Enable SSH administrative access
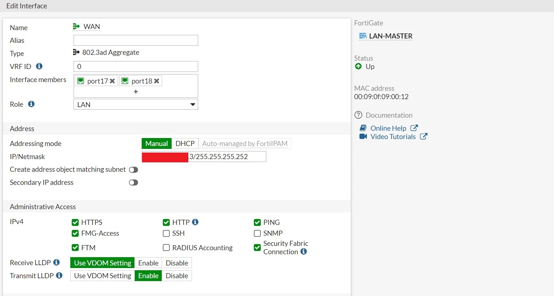554x296 pixels. pos(166,233)
